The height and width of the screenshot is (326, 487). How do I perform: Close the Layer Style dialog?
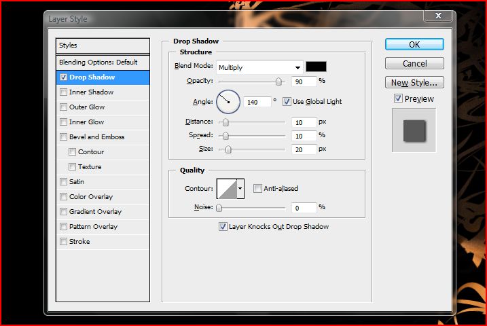tap(439, 18)
